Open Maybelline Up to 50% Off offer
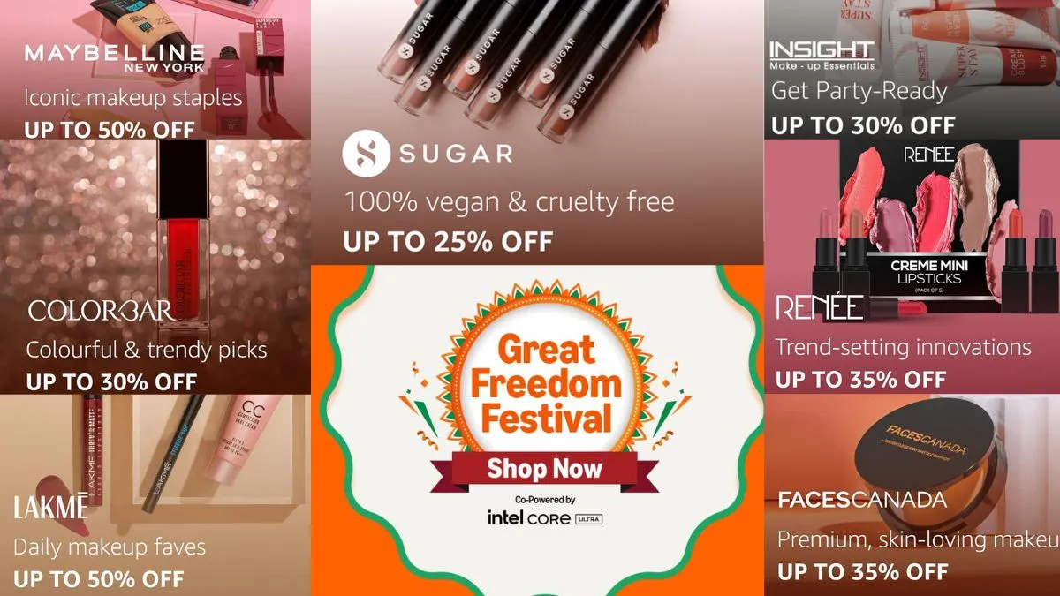1060x596 pixels. [x=110, y=129]
